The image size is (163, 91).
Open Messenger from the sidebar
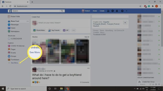[13, 25]
